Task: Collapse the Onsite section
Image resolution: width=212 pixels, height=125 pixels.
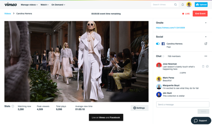Action: (x=206, y=23)
